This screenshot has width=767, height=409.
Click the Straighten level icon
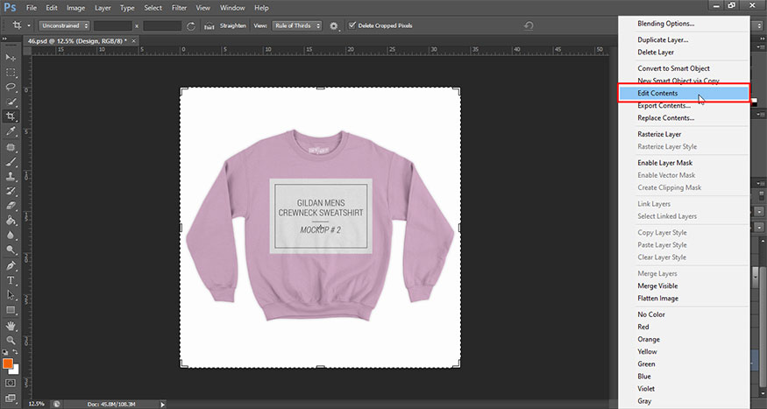click(210, 26)
